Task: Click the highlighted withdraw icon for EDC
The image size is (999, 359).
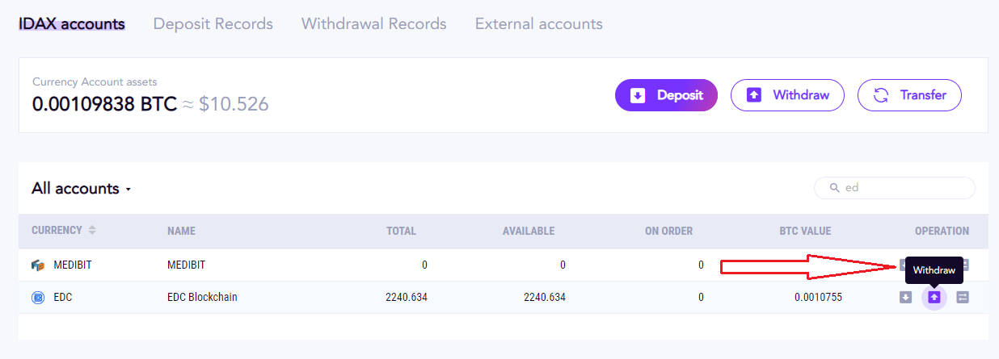Action: pyautogui.click(x=934, y=297)
